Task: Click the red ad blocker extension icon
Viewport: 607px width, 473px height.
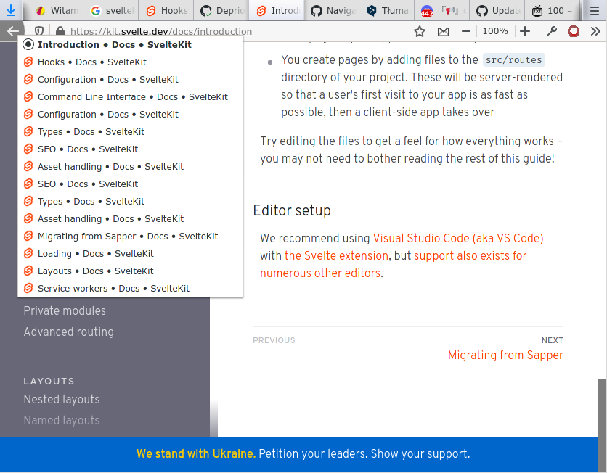Action: pyautogui.click(x=574, y=31)
